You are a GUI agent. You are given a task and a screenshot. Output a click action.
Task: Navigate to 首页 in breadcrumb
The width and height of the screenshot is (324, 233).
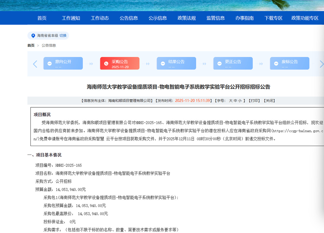[x=31, y=45]
